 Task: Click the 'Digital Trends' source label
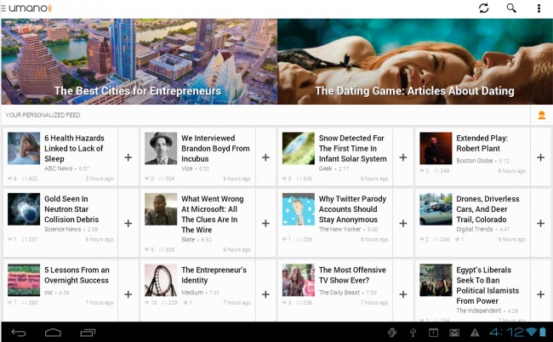point(475,229)
